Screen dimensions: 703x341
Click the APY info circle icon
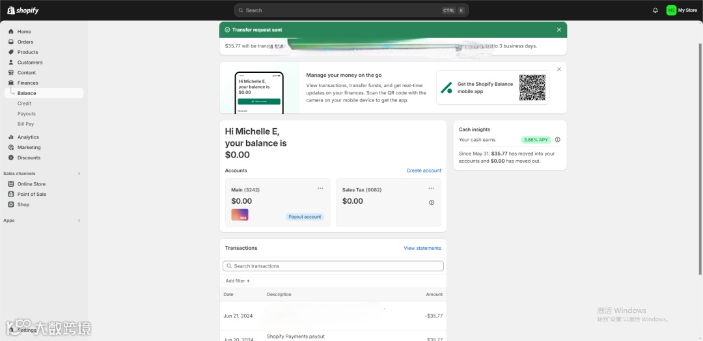(x=558, y=140)
